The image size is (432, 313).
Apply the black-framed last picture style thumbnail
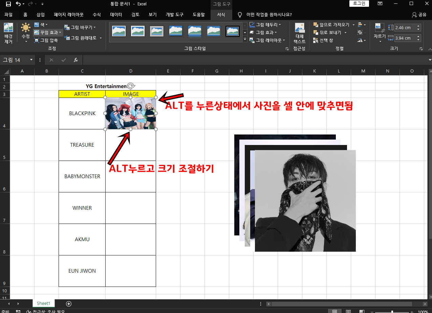(x=233, y=31)
